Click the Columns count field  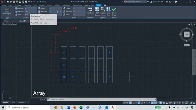click(x=31, y=9)
